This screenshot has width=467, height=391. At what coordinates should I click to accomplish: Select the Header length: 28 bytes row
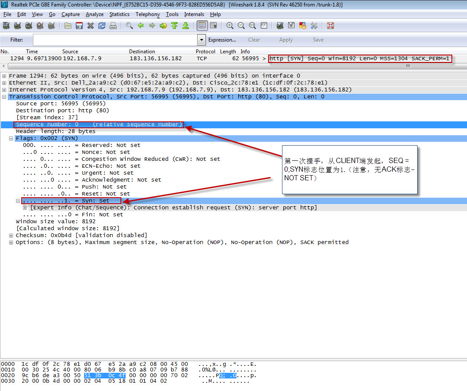click(56, 131)
